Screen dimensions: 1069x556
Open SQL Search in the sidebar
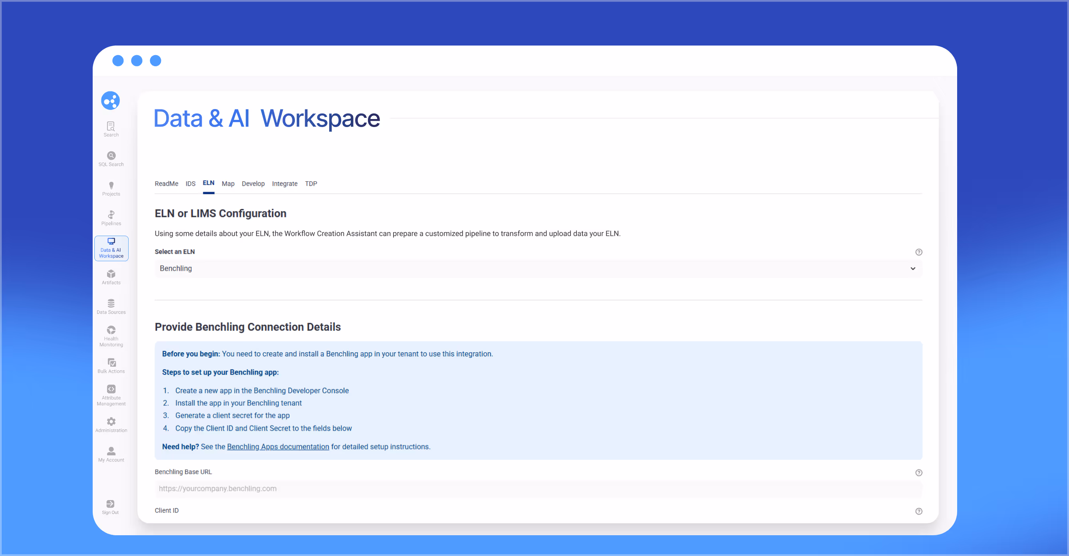click(x=111, y=159)
